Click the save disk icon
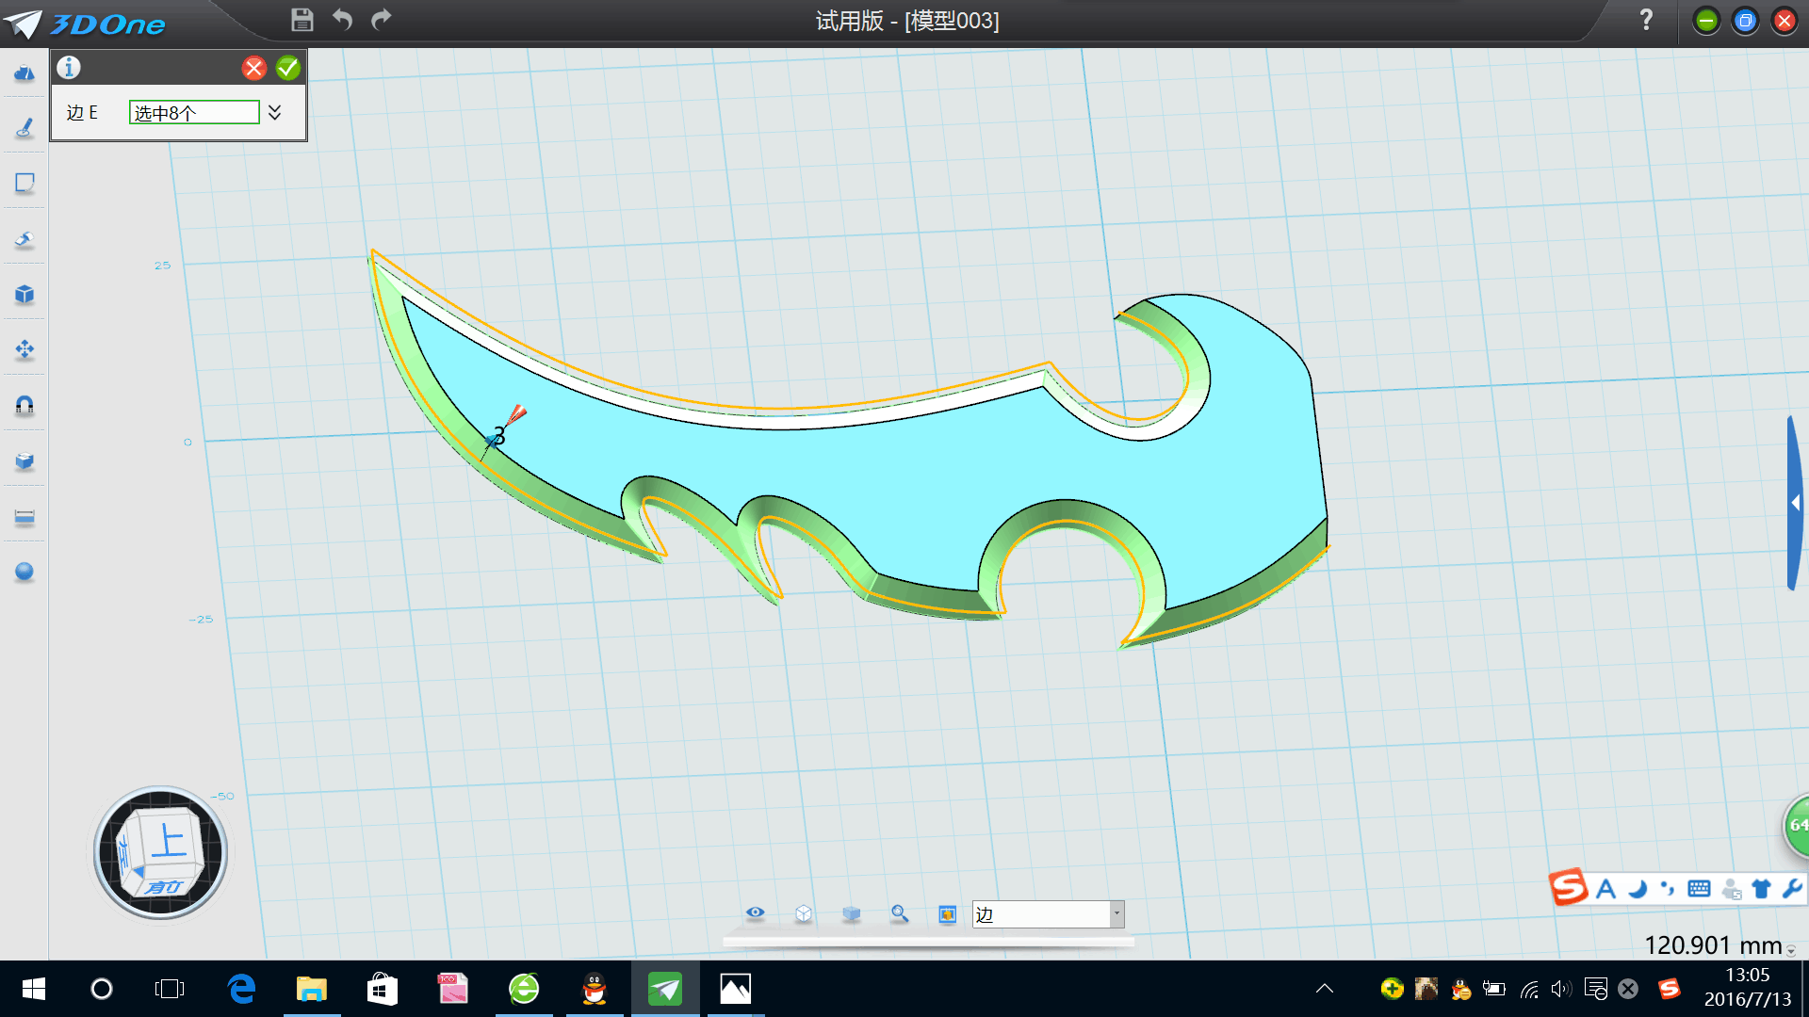1809x1017 pixels. point(301,20)
